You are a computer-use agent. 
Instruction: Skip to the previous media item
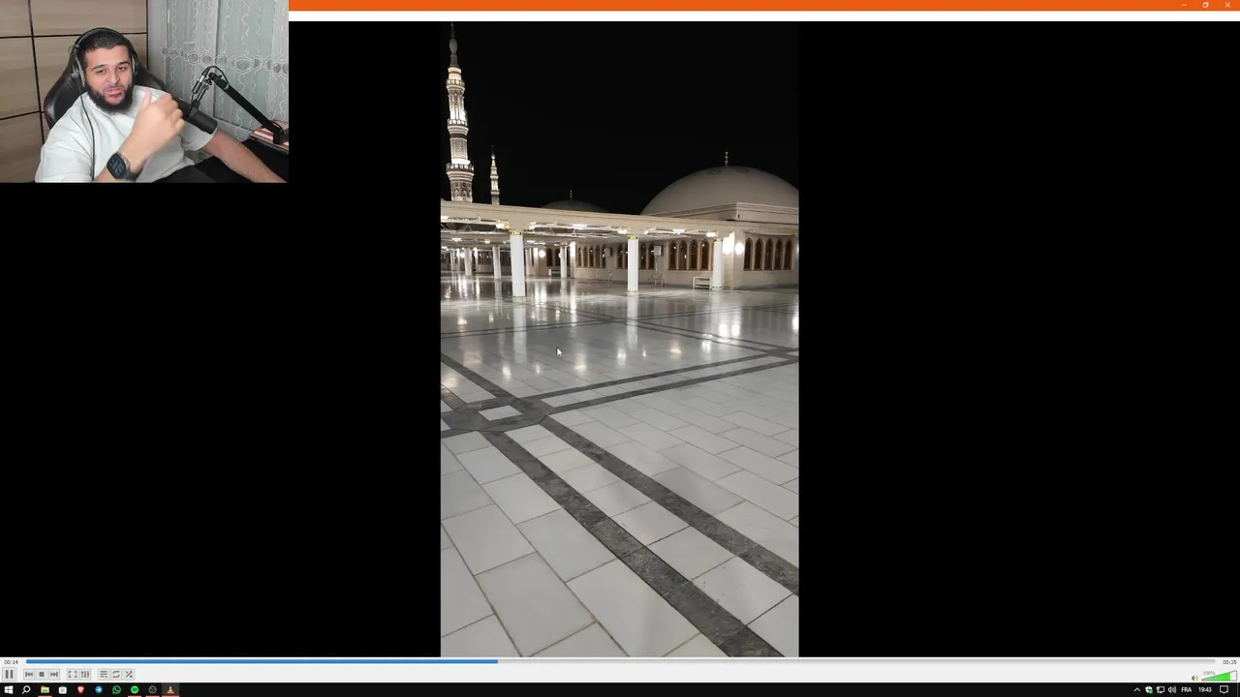[29, 674]
